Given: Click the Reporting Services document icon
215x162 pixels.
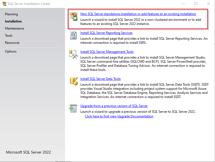Looking at the screenshot, I should coord(73,35).
